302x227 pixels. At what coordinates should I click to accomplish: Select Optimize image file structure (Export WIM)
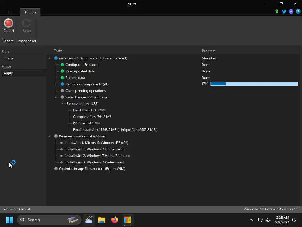tap(92, 169)
